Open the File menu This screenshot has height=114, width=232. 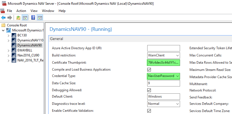tap(9, 11)
